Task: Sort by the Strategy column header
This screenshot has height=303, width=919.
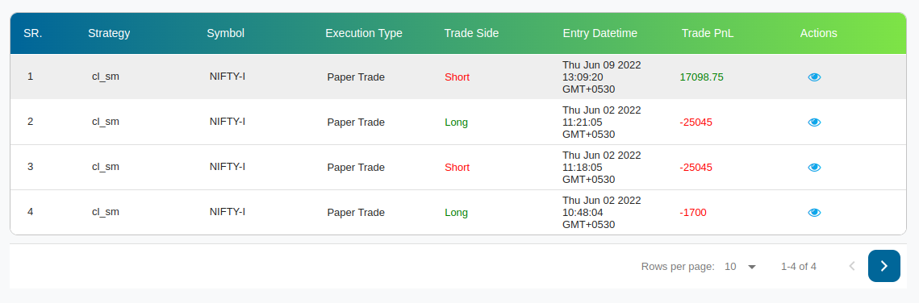Action: tap(109, 33)
